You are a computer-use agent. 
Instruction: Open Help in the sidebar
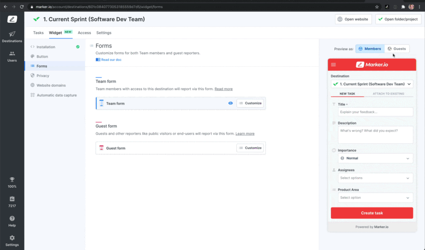(12, 222)
